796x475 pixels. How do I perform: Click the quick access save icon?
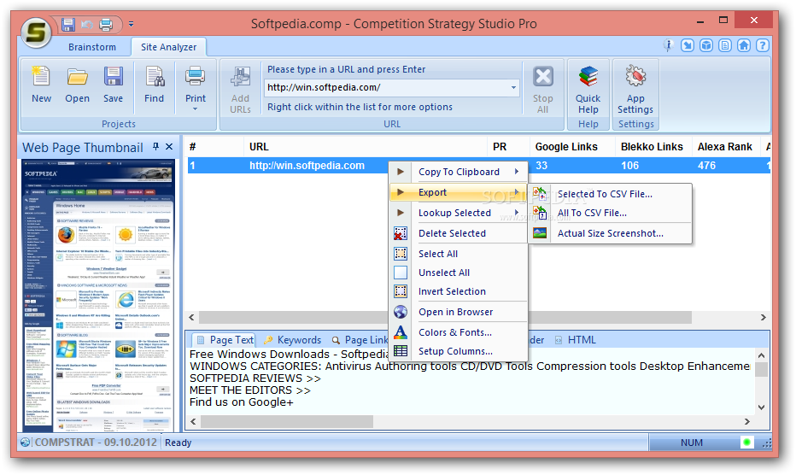68,24
